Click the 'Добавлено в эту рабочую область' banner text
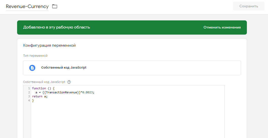 point(57,27)
